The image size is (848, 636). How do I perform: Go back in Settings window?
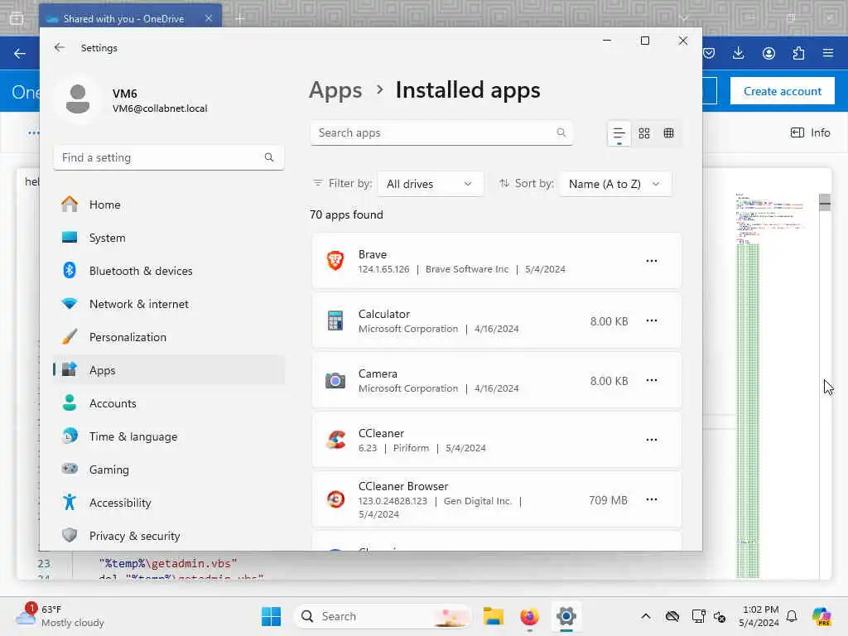coord(60,47)
